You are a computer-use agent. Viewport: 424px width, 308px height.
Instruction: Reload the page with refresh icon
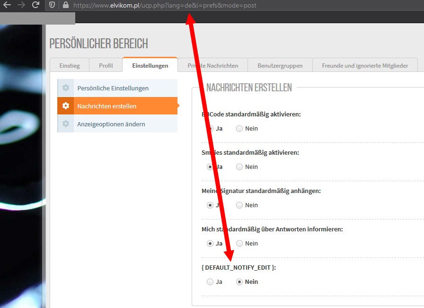pyautogui.click(x=35, y=5)
